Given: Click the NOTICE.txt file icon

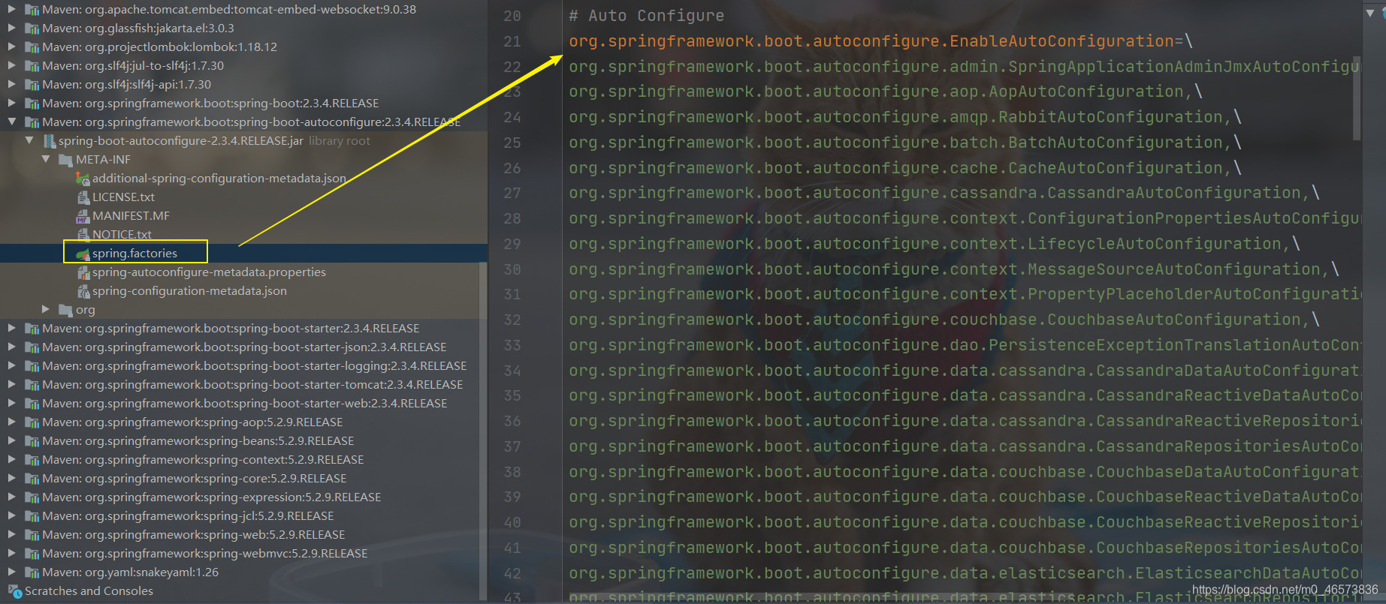Looking at the screenshot, I should click(x=83, y=235).
